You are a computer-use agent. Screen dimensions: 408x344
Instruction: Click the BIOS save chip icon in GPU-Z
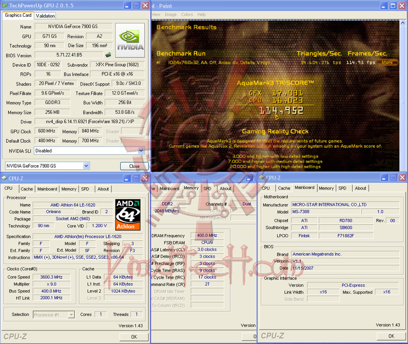click(108, 55)
